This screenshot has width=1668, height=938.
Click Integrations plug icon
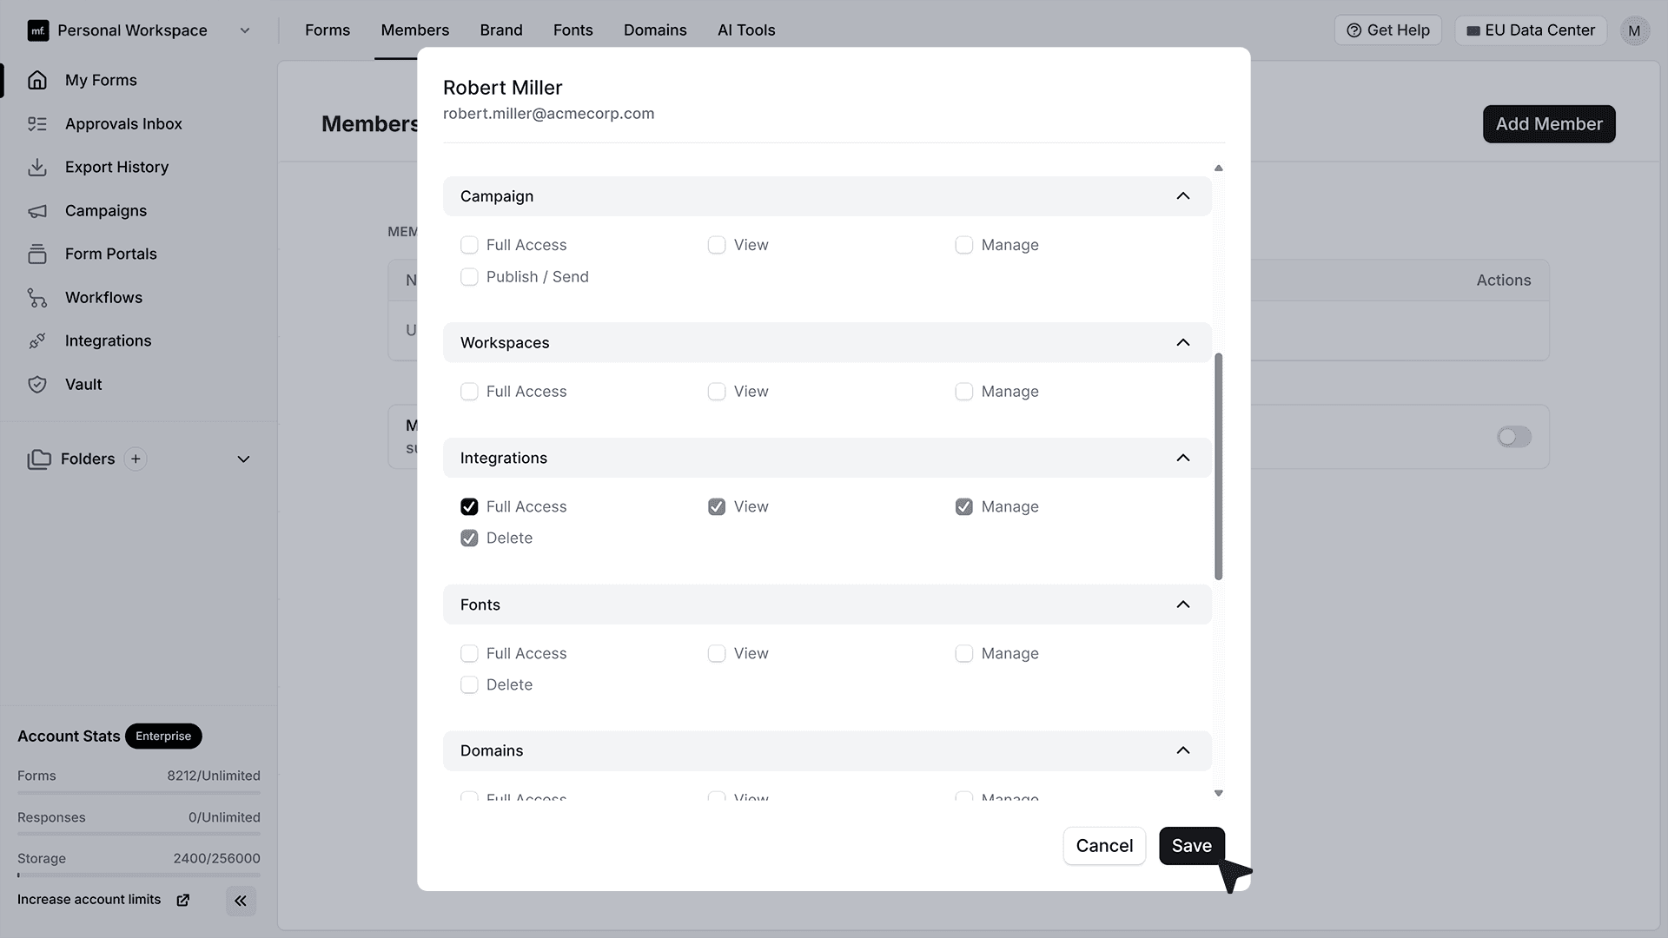pyautogui.click(x=37, y=340)
